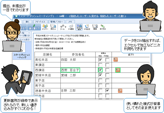Viewport: 164px width, 113px height.
Task: Uncheck 不参加 checkbox for 徳島中央店
Action: [x=107, y=91]
